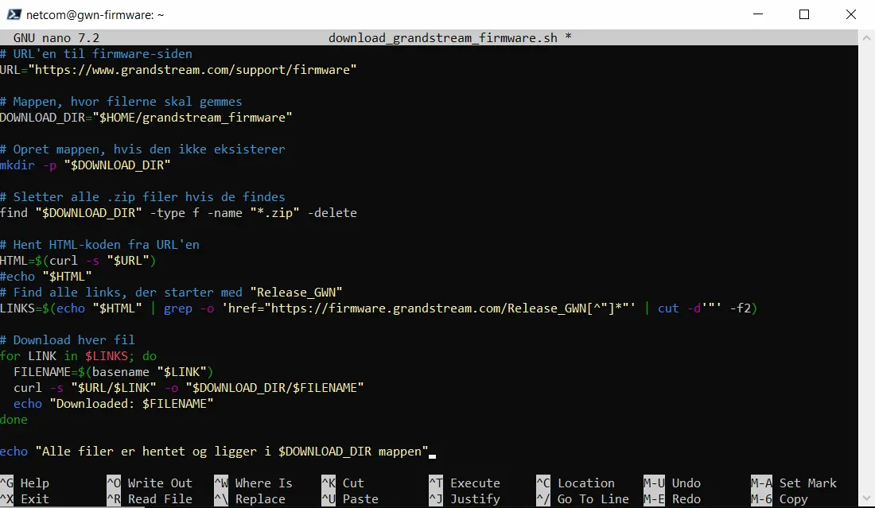Click the filename download_grandstream_firmware.sh in header
The height and width of the screenshot is (508, 875).
pyautogui.click(x=443, y=38)
